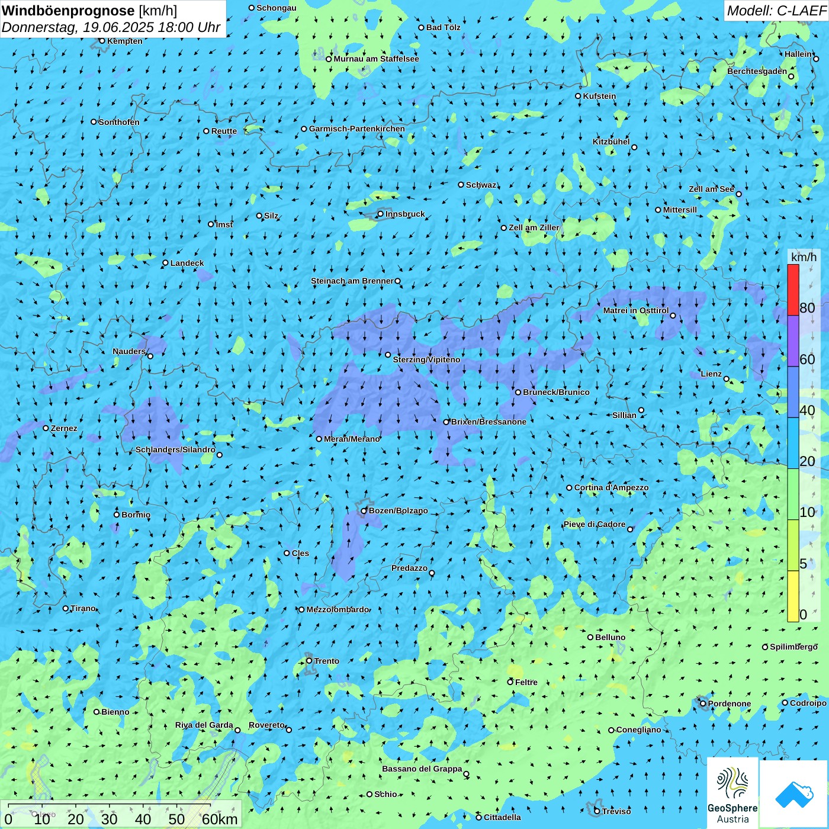Click the Sonthofen town label
829x829 pixels.
(x=119, y=122)
